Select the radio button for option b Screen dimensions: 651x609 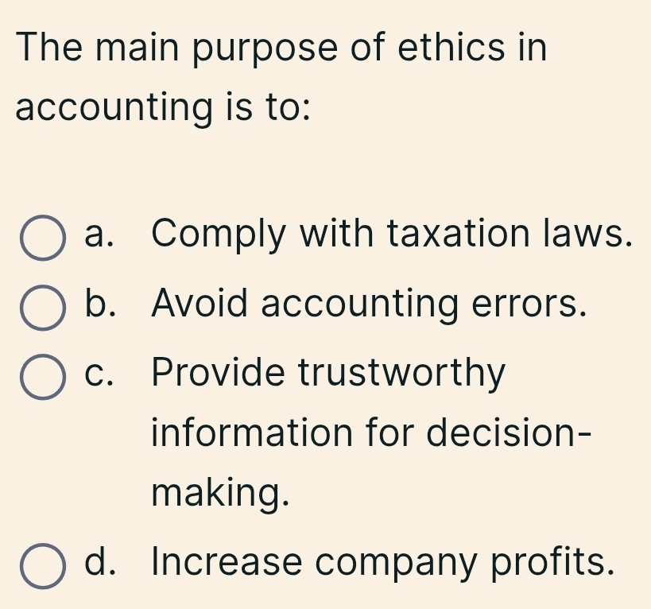(x=43, y=308)
